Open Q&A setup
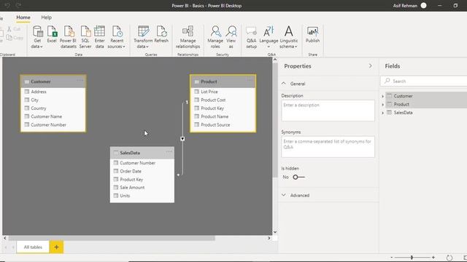 pyautogui.click(x=251, y=37)
